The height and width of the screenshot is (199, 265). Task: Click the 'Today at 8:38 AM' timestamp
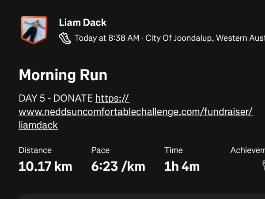107,38
